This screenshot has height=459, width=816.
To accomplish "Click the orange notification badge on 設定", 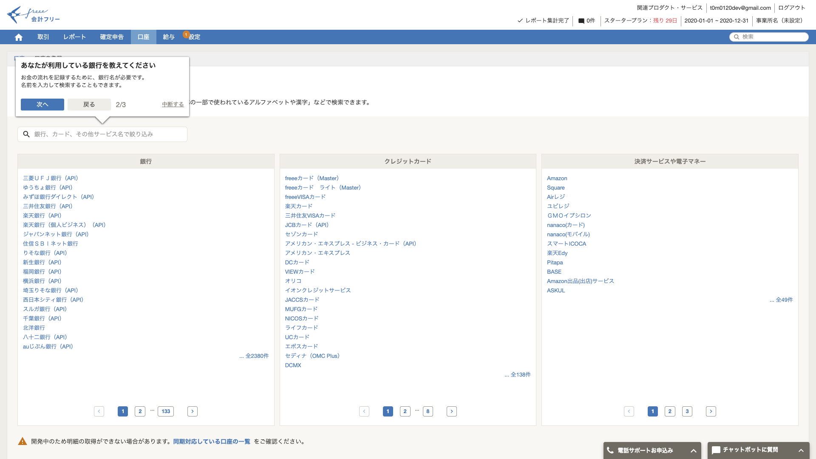I will coord(186,34).
